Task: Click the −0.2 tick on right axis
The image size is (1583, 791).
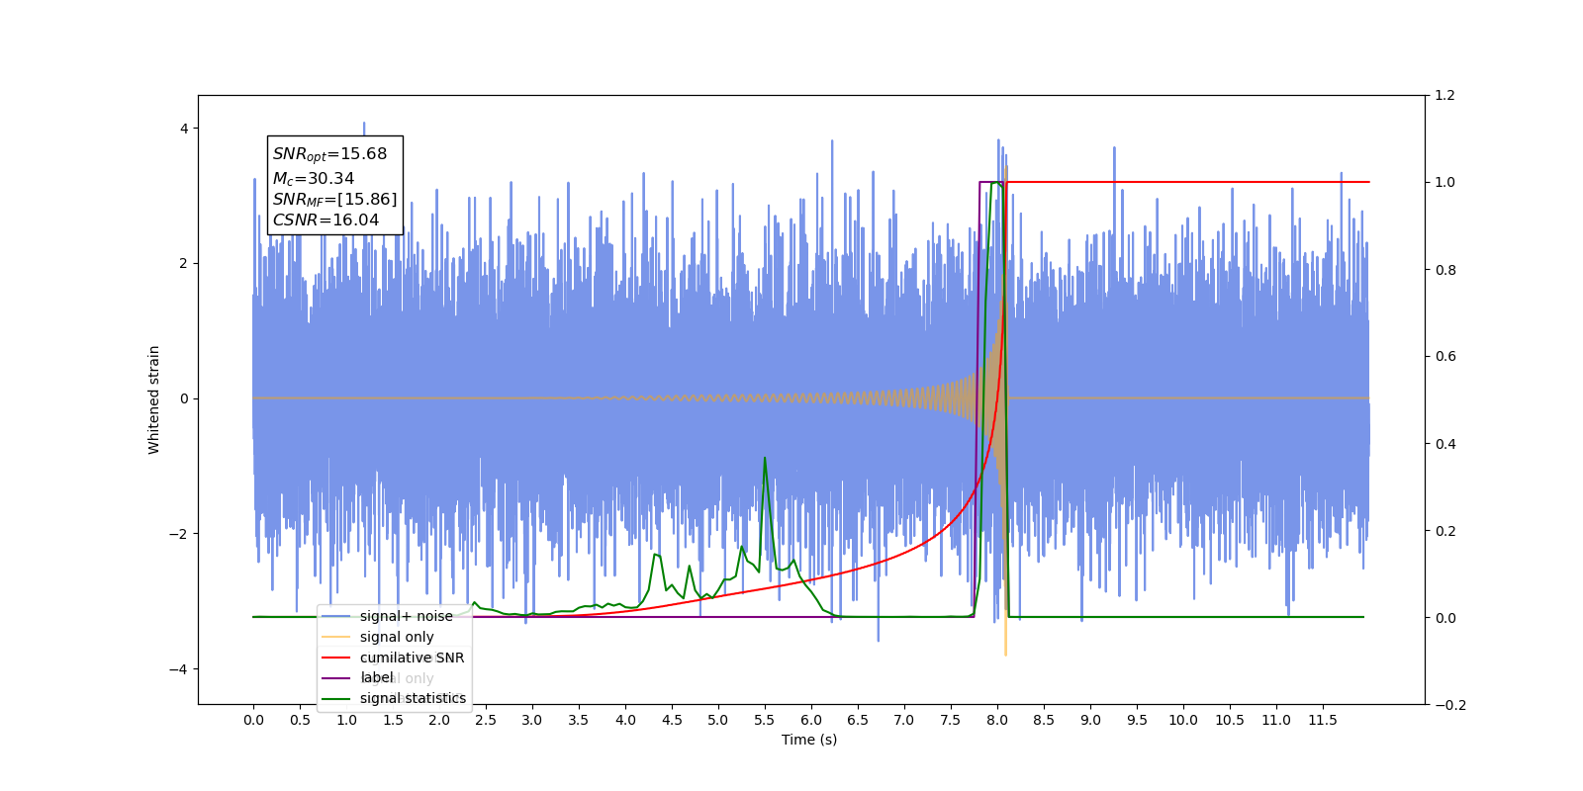Action: coord(1449,705)
